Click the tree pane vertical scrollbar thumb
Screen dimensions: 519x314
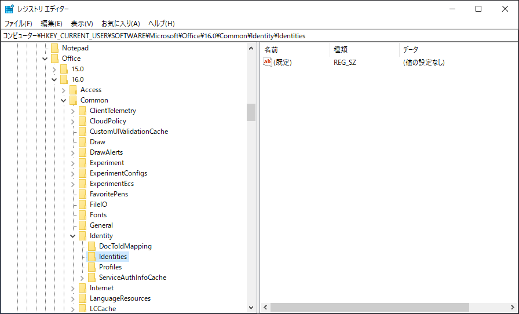(x=251, y=112)
